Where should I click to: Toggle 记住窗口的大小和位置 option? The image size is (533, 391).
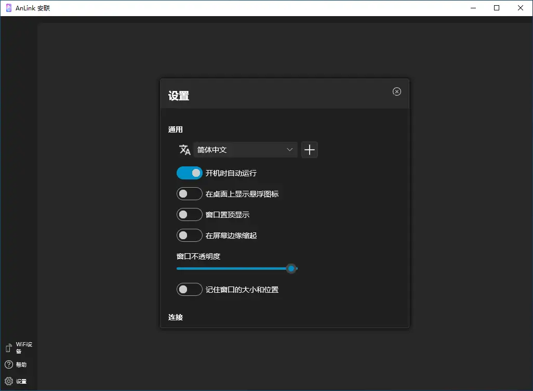click(x=190, y=290)
